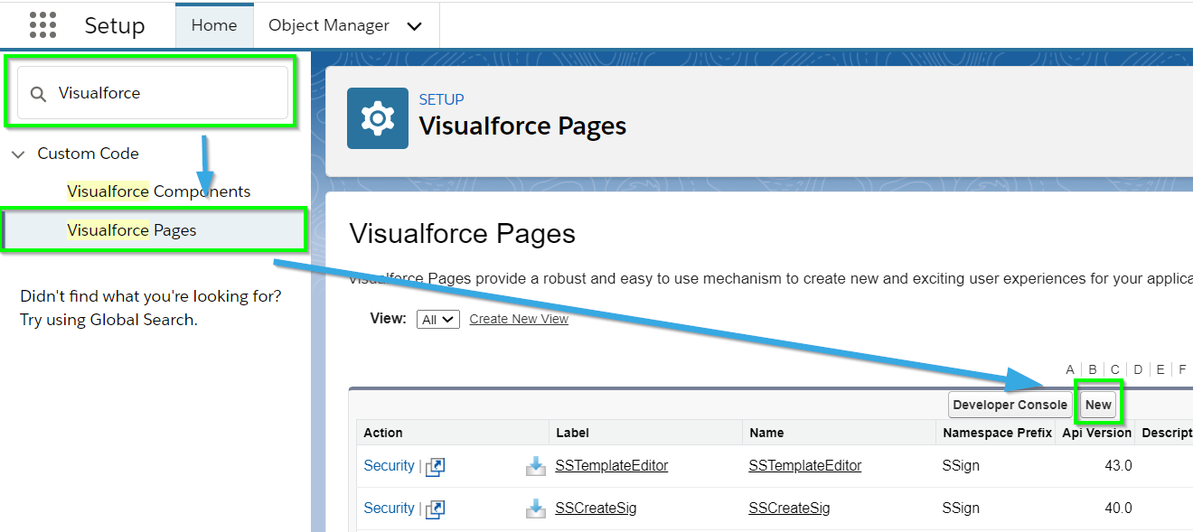Click the Quick Find box containing Visualforce
The image size is (1193, 532).
click(153, 93)
